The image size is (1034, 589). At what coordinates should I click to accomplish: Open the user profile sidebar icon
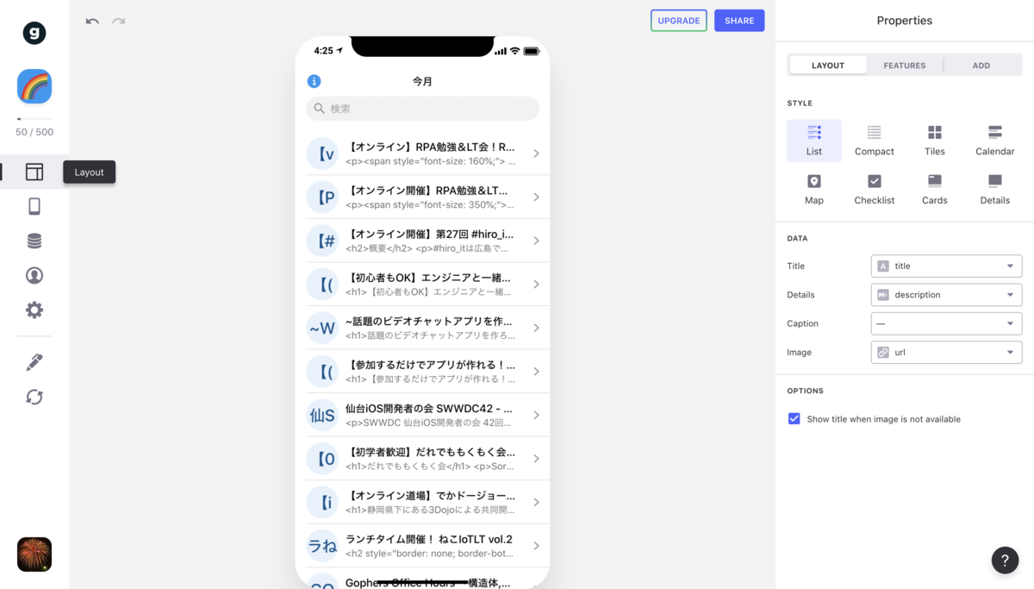tap(34, 275)
